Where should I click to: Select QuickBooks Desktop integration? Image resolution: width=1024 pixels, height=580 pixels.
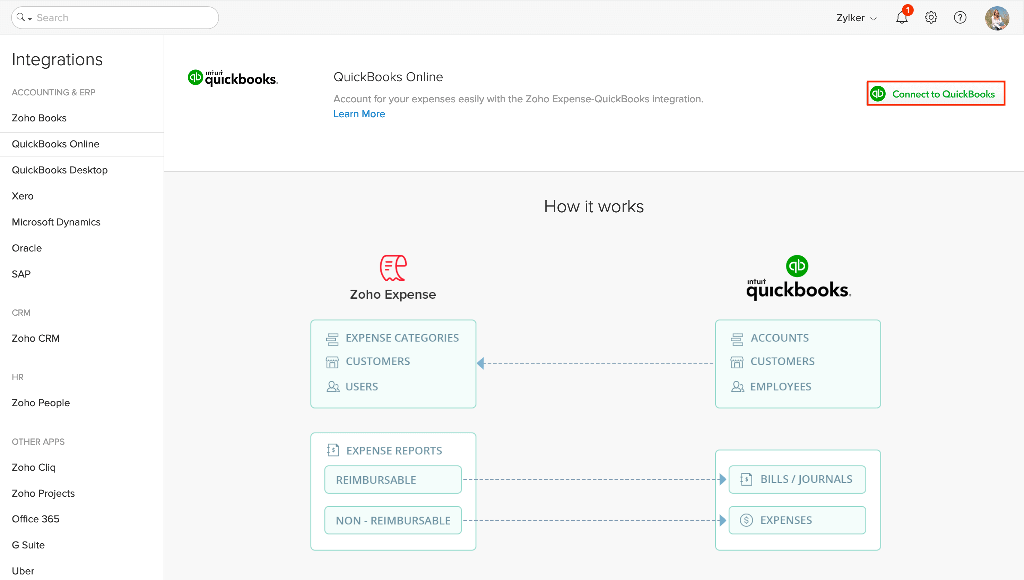pyautogui.click(x=60, y=170)
